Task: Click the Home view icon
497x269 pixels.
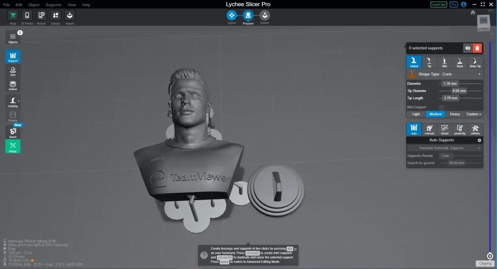Action: pyautogui.click(x=473, y=12)
